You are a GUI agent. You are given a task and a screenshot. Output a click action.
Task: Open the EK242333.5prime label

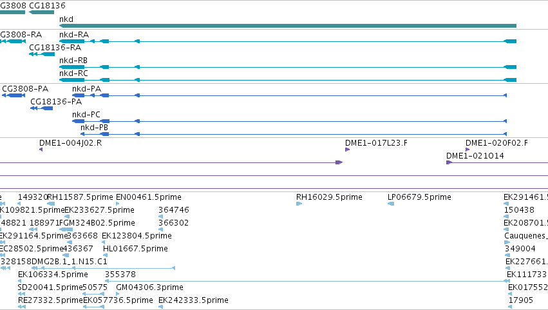(x=193, y=301)
